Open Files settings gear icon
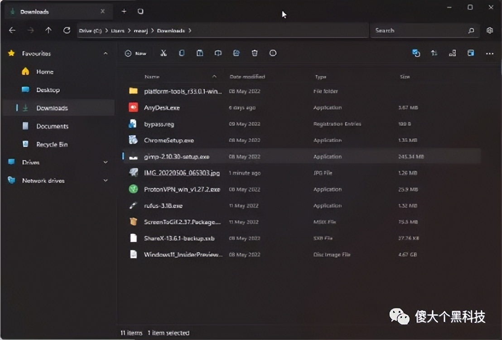 tap(489, 30)
